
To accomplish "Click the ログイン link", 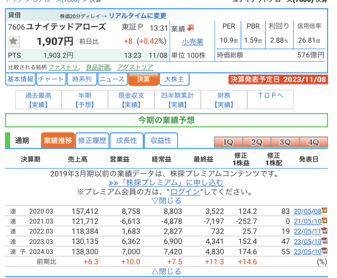I will tap(185, 192).
